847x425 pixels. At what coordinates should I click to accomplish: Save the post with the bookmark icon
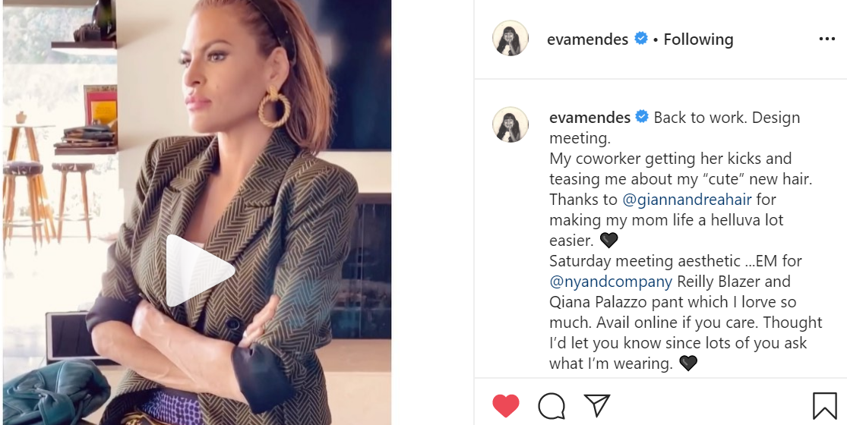pyautogui.click(x=824, y=405)
